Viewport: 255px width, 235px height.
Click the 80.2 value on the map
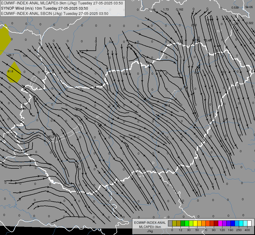51,137
